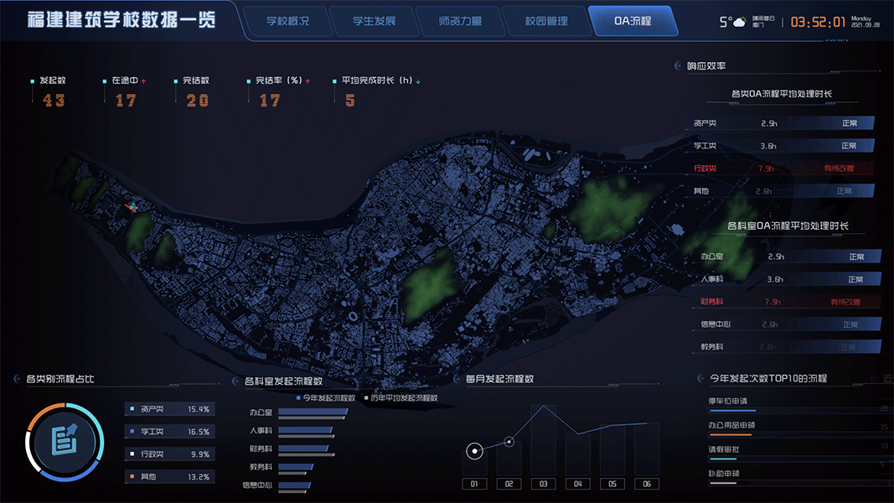Click the crescent icon before 各类别流程占比
The height and width of the screenshot is (503, 894).
coord(18,379)
